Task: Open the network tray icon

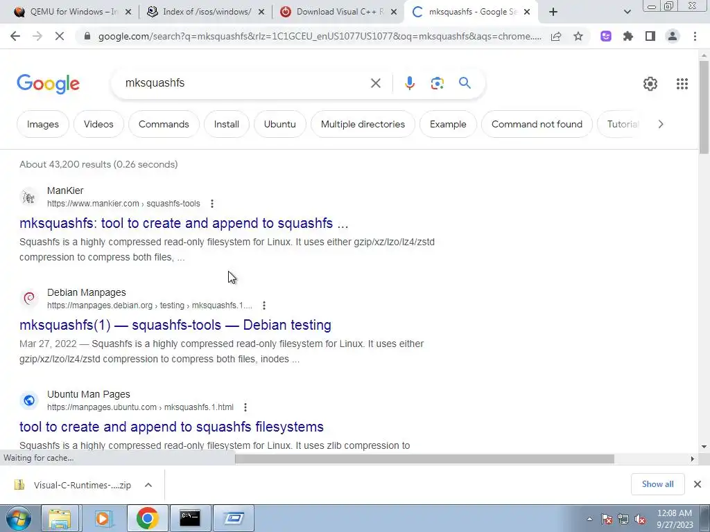Action: click(x=623, y=520)
